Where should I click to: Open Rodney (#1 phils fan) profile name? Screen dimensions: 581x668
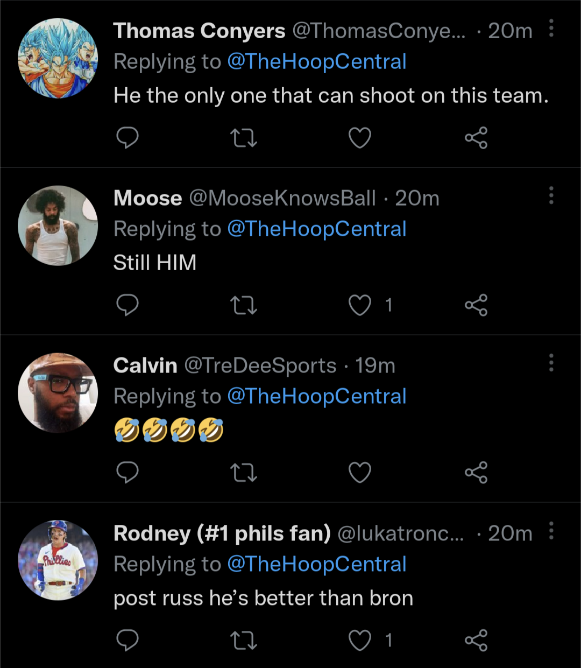coord(222,533)
